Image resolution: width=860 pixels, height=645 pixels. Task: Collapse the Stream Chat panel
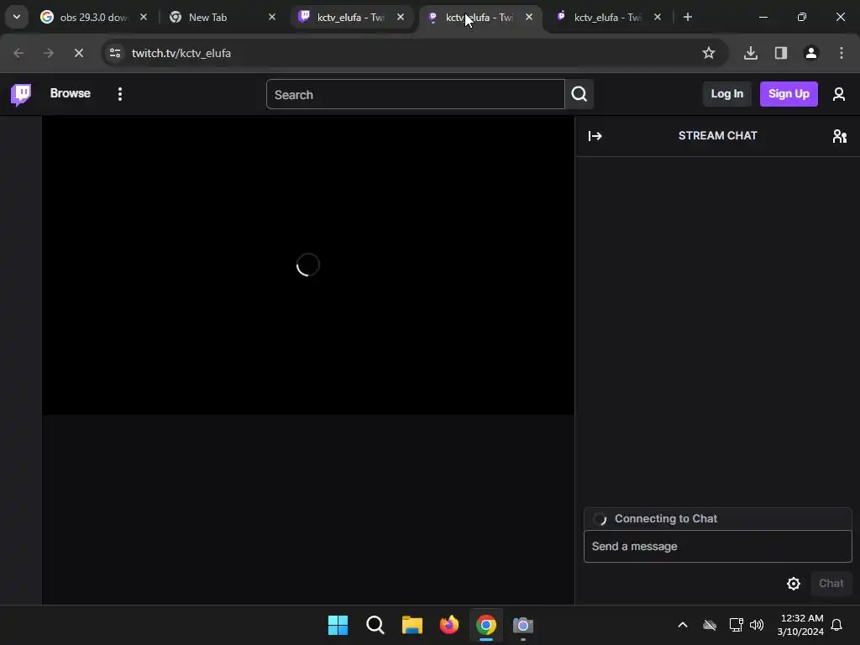[595, 136]
